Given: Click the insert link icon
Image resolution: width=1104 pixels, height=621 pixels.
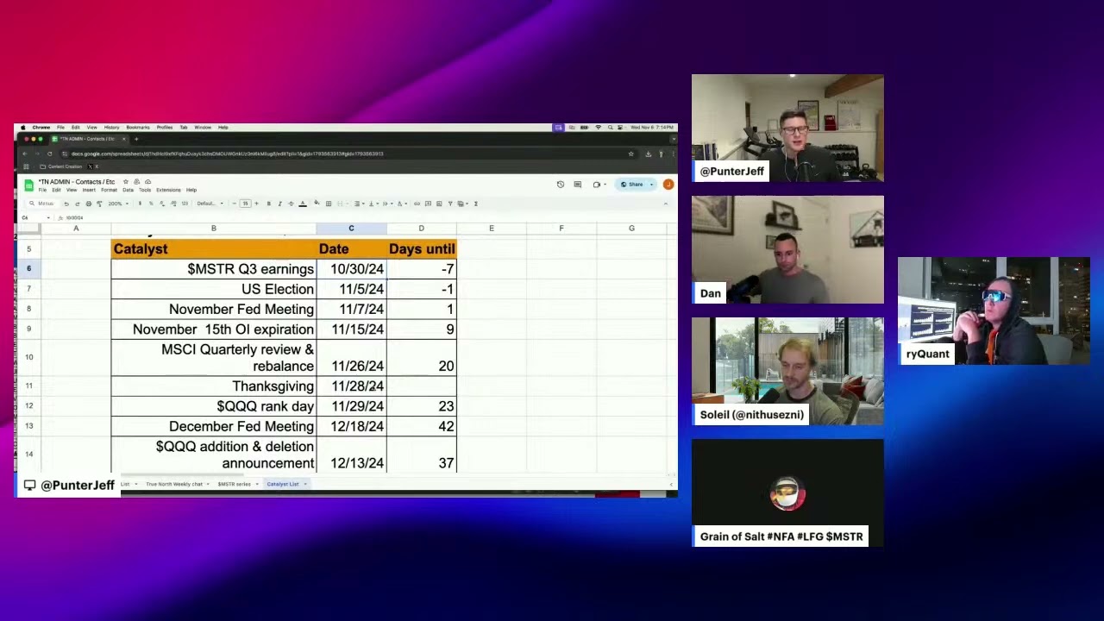Looking at the screenshot, I should (417, 204).
